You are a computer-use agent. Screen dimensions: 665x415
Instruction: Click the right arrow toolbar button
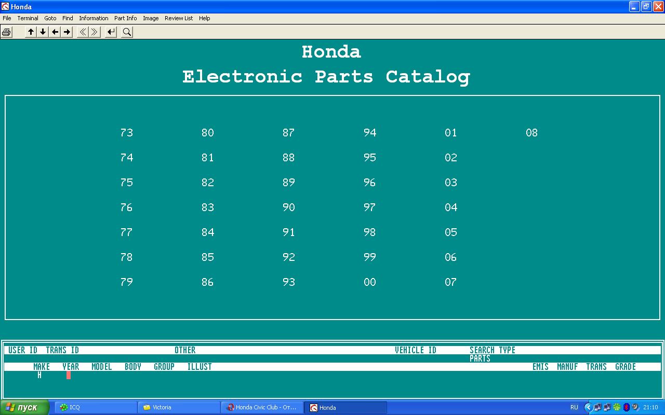(x=67, y=32)
